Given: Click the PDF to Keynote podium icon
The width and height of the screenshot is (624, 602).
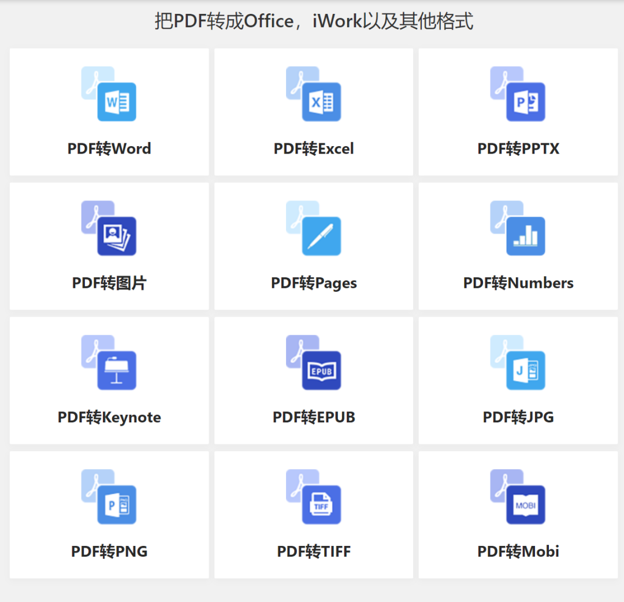Looking at the screenshot, I should point(109,362).
